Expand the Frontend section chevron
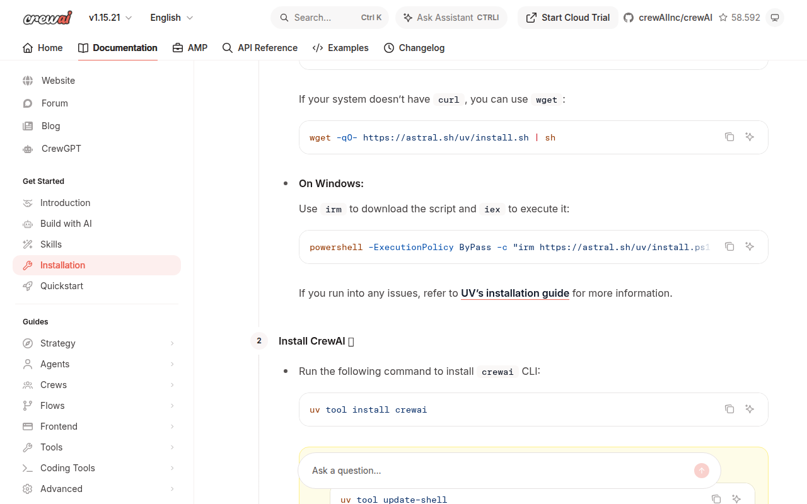 click(172, 427)
